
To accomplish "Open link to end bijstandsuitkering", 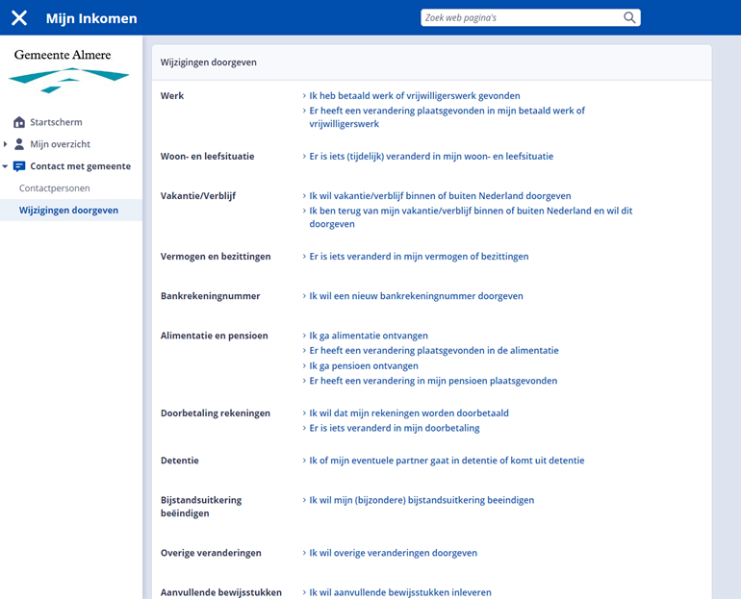I will coord(421,500).
